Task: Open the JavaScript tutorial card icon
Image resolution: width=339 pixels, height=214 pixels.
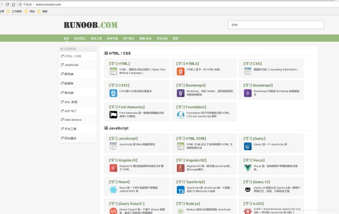Action: tap(113, 146)
